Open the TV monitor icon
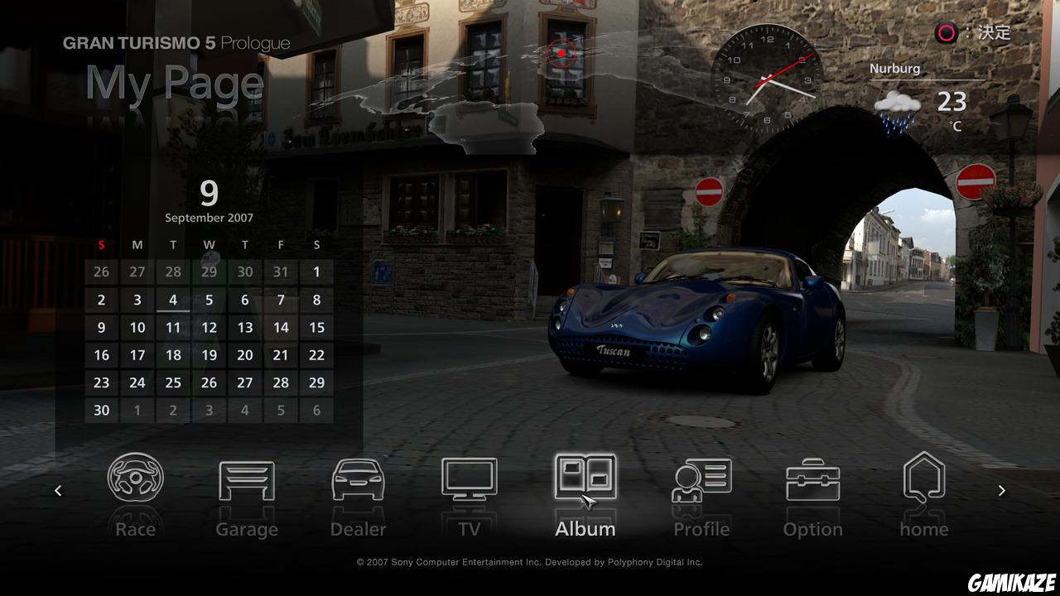The image size is (1060, 596). tap(470, 480)
